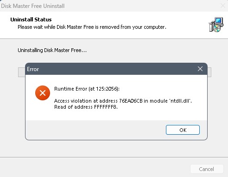
Task: Close the Disk Master Free Uninstall window
Action: 223,6
